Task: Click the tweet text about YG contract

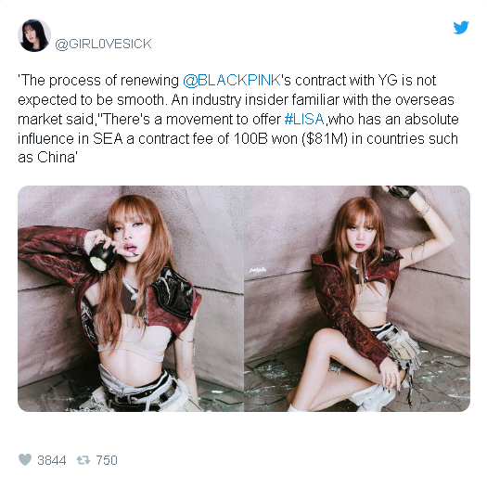Action: point(238,119)
